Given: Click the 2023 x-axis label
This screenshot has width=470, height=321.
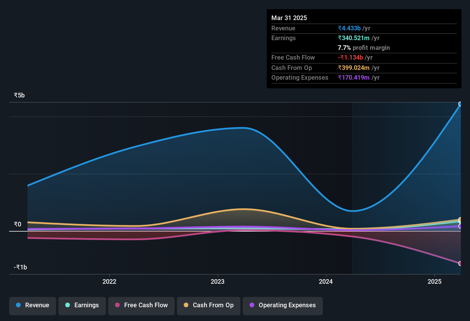Looking at the screenshot, I should 218,281.
